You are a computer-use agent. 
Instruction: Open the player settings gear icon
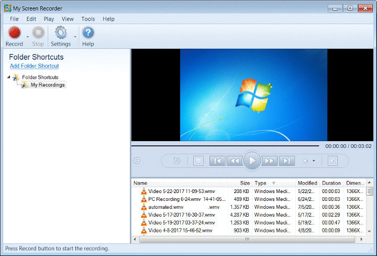pyautogui.click(x=137, y=161)
